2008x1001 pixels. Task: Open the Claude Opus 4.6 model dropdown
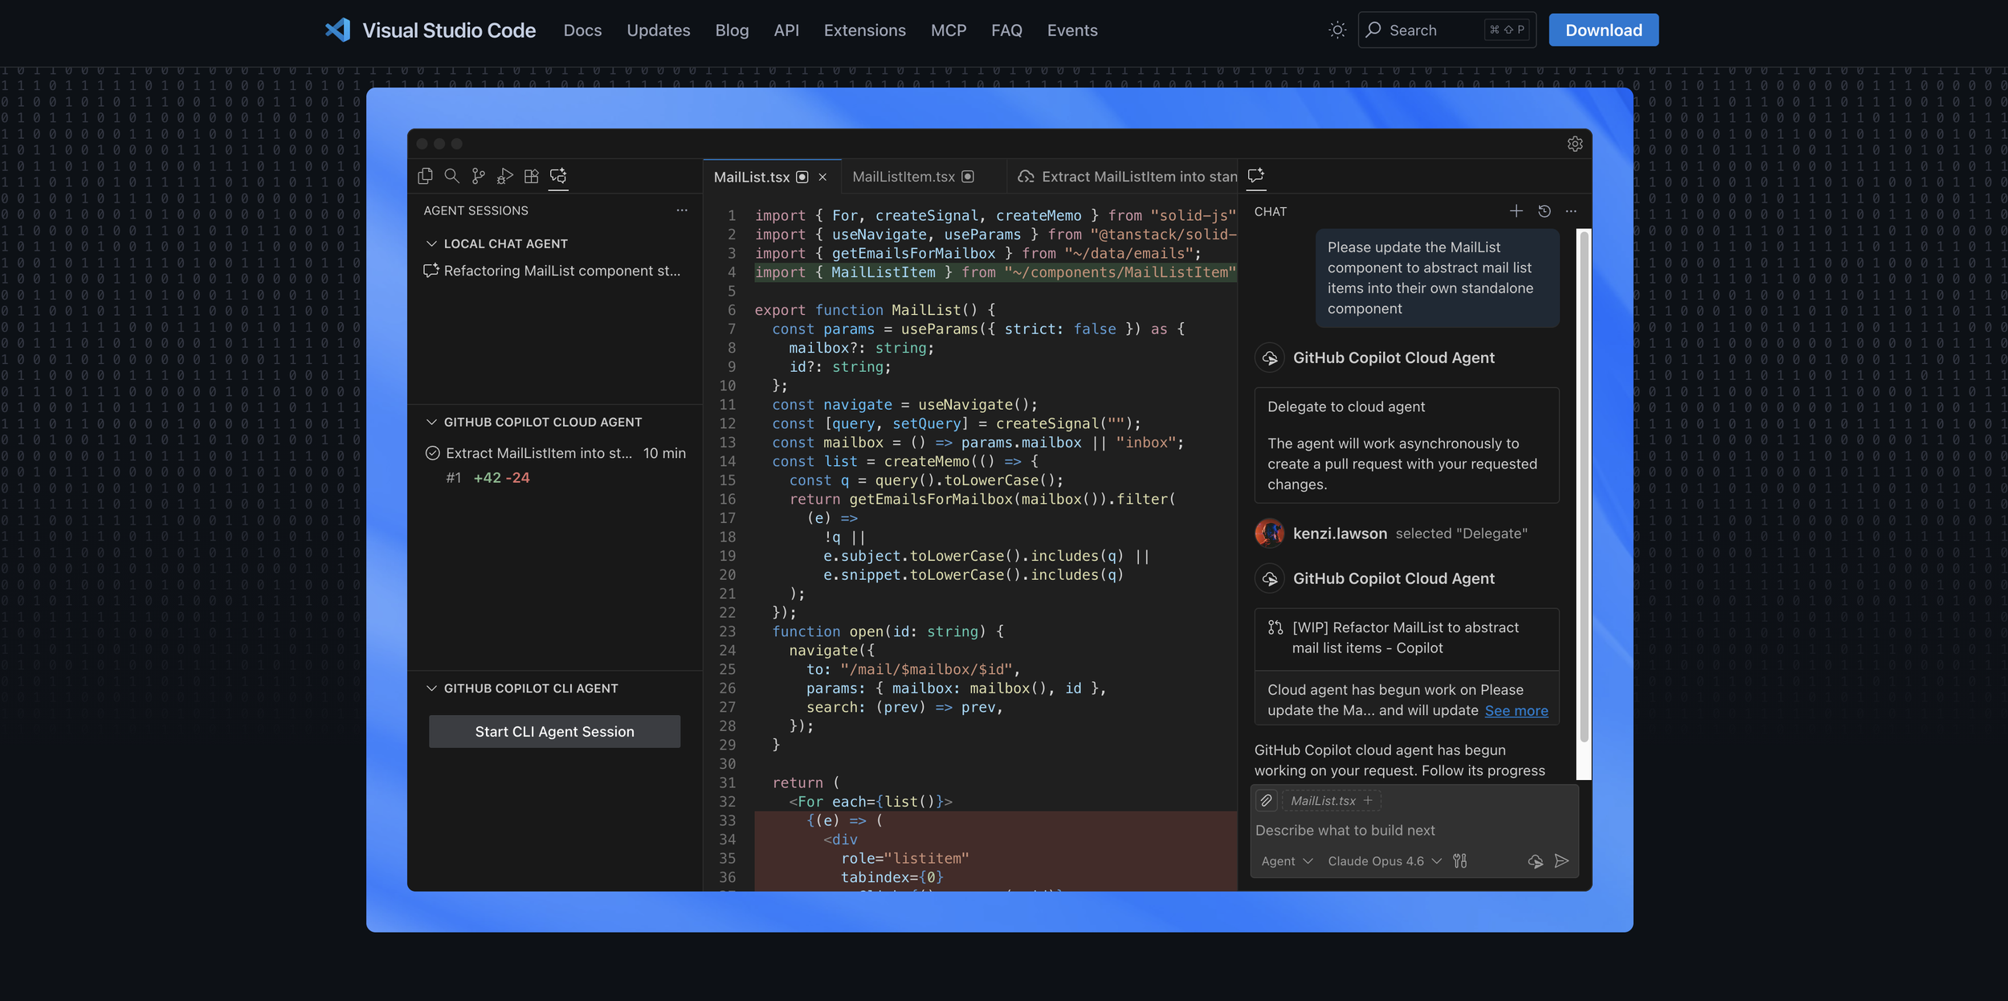pos(1384,861)
